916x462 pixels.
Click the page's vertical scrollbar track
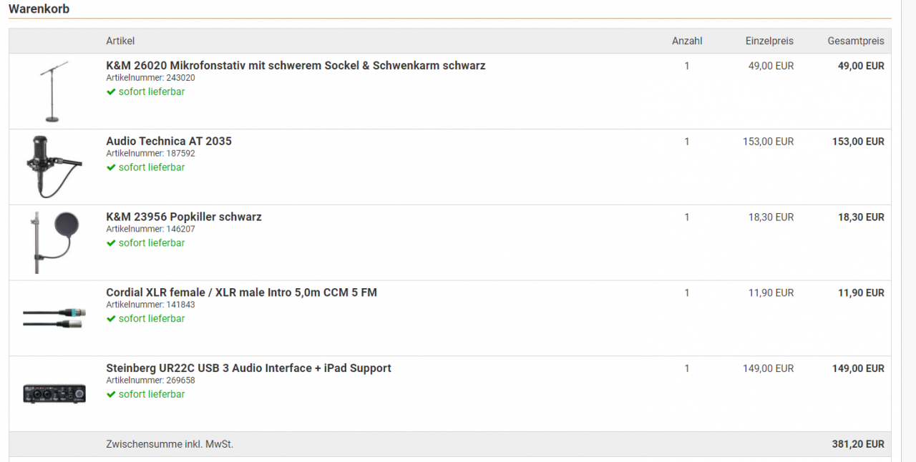908,231
